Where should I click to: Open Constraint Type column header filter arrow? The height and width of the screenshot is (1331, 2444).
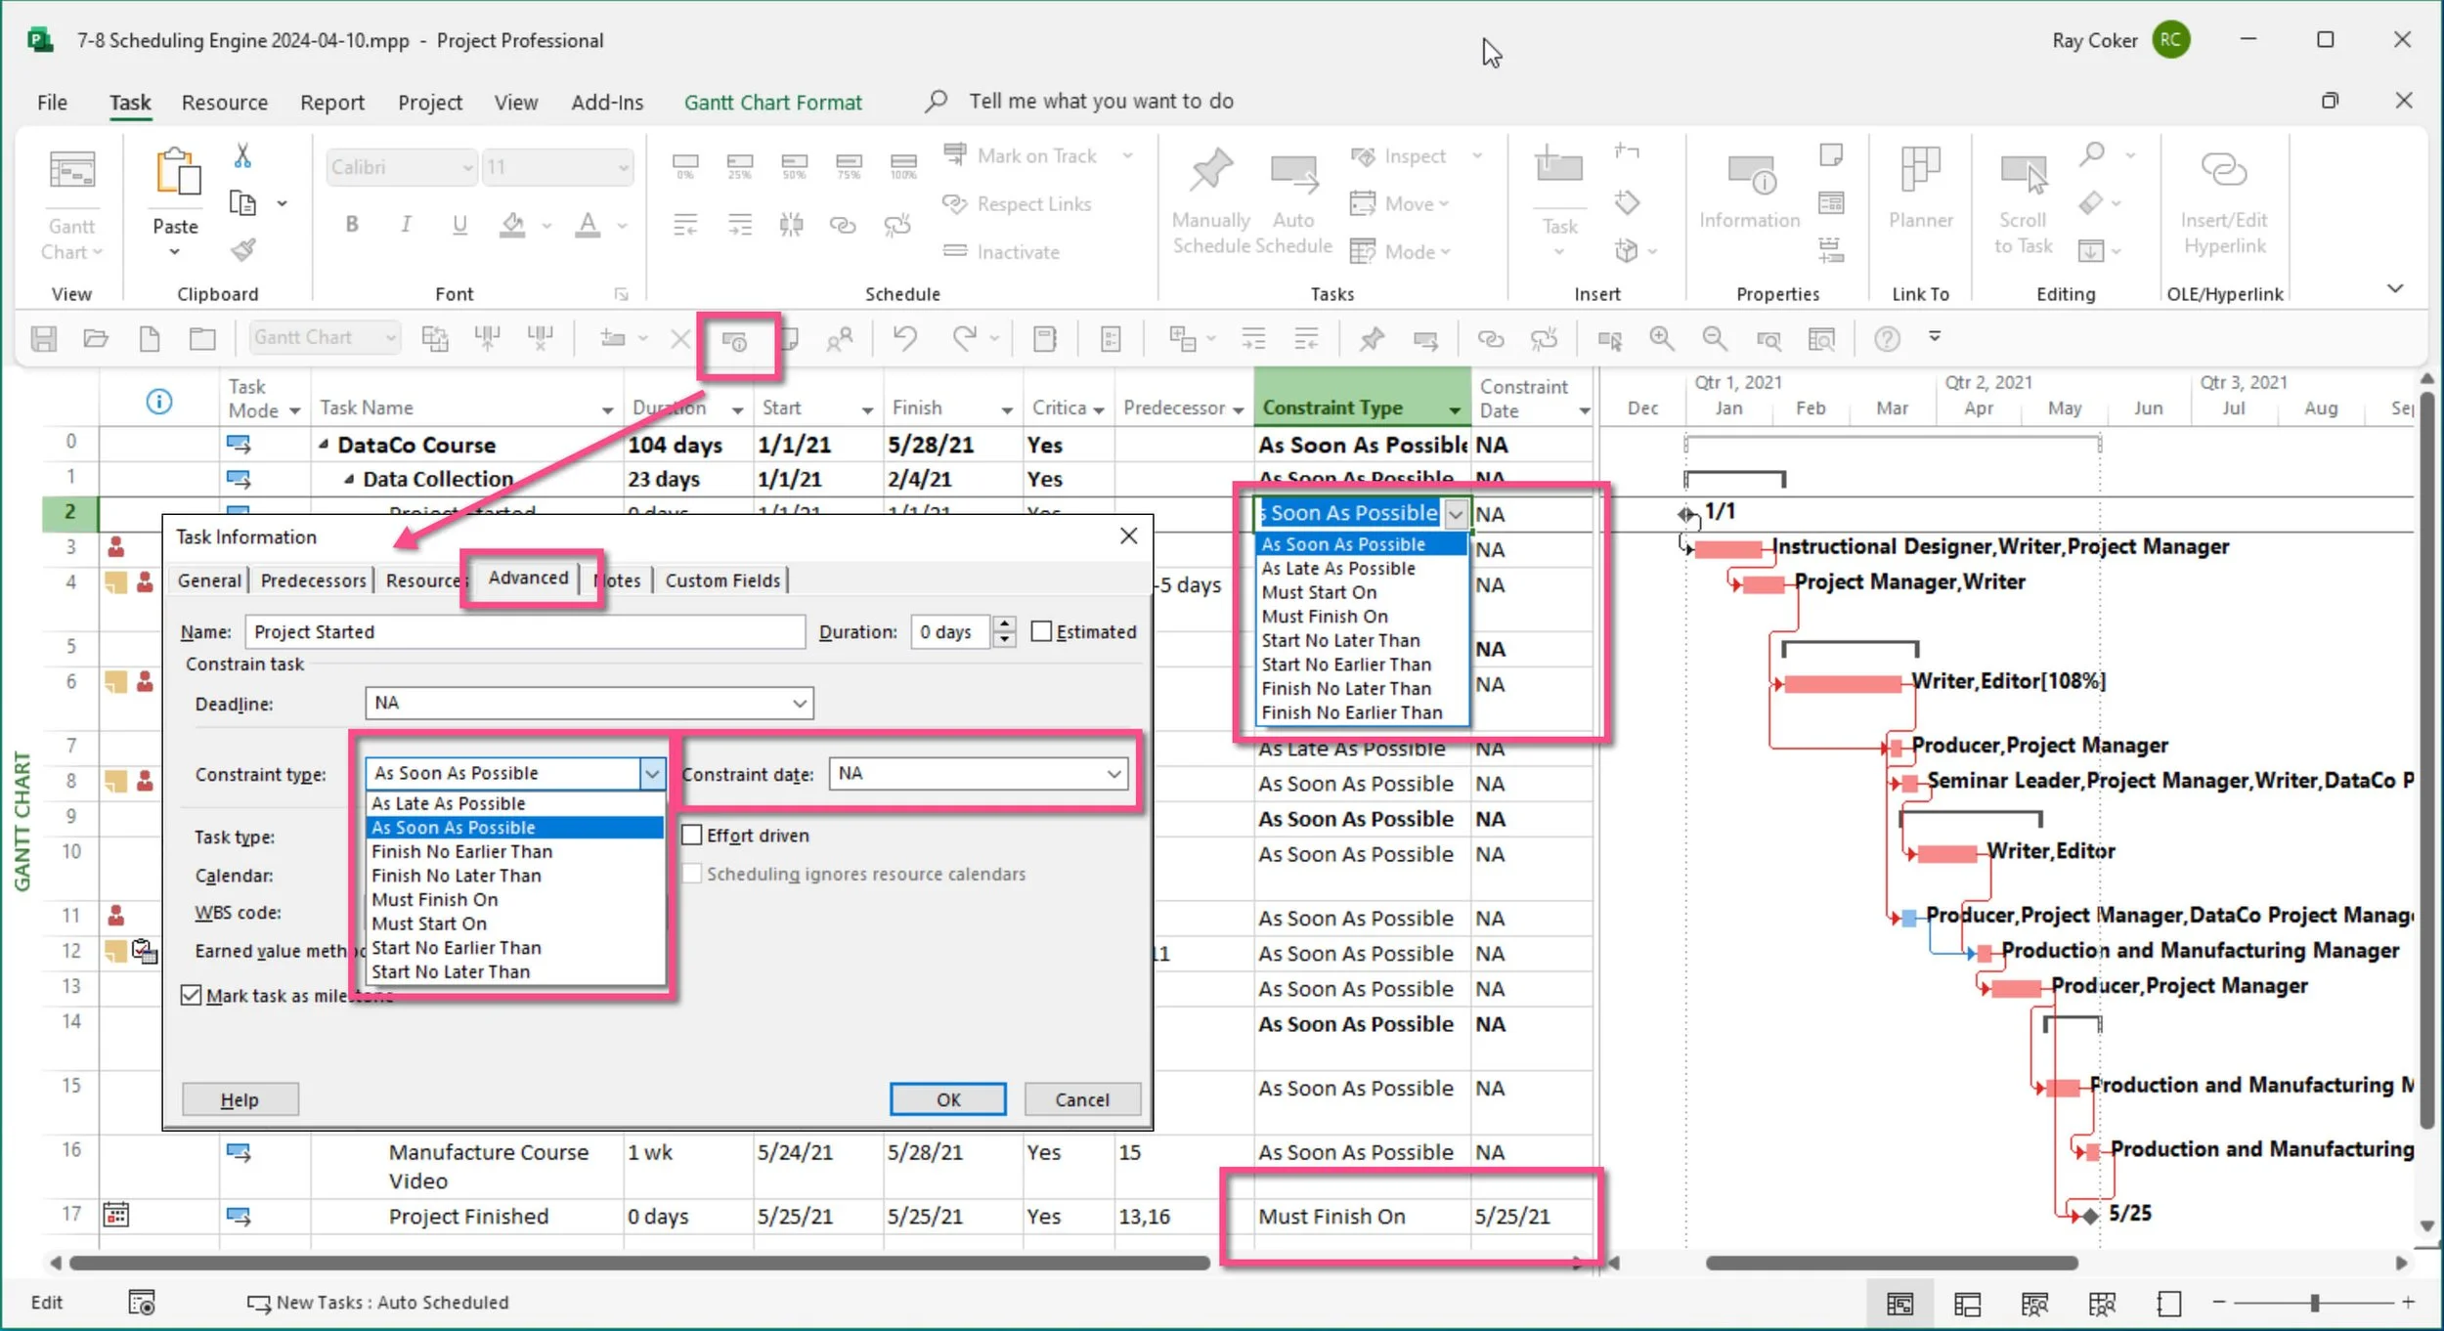(1455, 409)
